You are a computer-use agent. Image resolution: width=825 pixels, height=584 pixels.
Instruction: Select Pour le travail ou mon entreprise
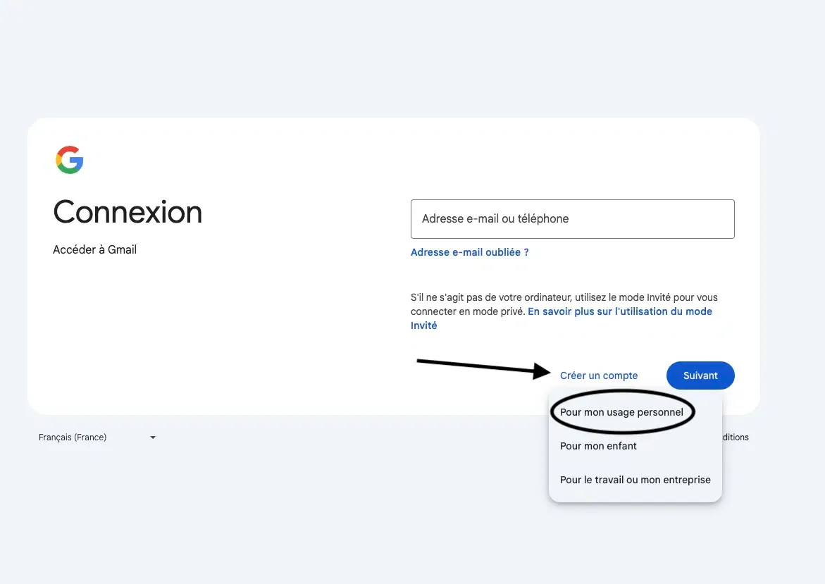coord(635,480)
